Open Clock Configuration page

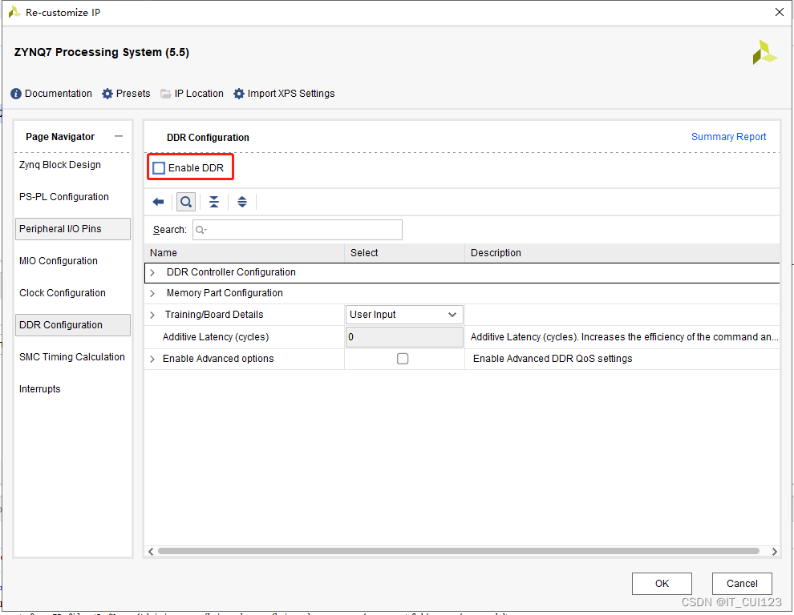pos(63,293)
